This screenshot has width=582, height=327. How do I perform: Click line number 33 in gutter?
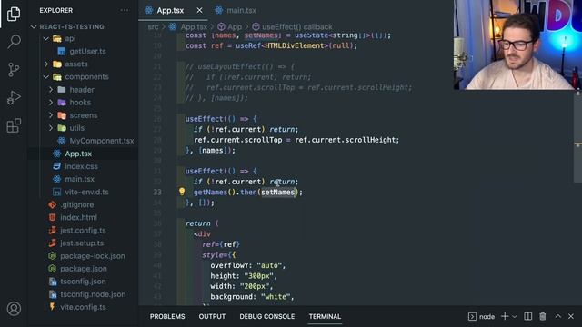(157, 192)
